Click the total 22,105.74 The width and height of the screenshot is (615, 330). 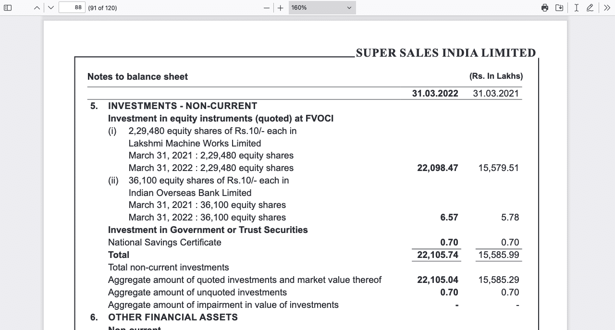tap(438, 255)
